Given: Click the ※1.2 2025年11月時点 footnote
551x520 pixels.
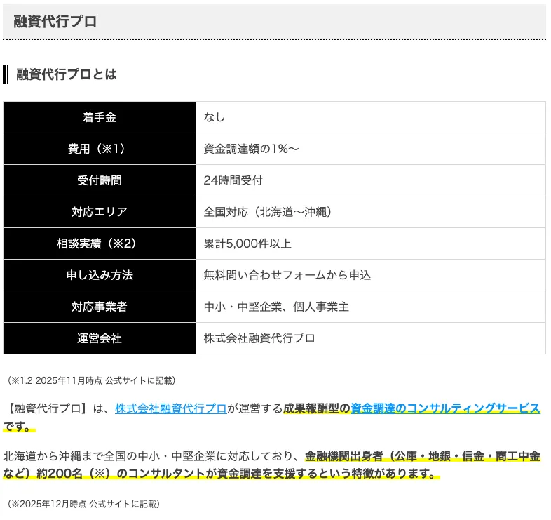Looking at the screenshot, I should point(91,380).
